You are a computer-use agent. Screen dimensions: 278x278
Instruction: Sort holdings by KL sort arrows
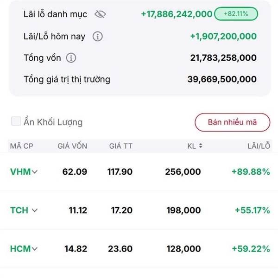pos(201,146)
